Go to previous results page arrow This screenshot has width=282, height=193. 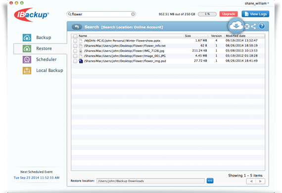point(251,181)
